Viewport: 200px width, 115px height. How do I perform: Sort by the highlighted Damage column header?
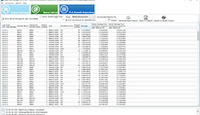(x=86, y=26)
